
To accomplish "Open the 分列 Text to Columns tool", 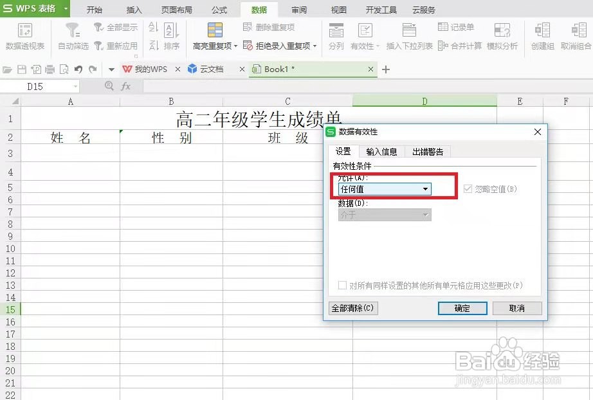I will click(335, 35).
